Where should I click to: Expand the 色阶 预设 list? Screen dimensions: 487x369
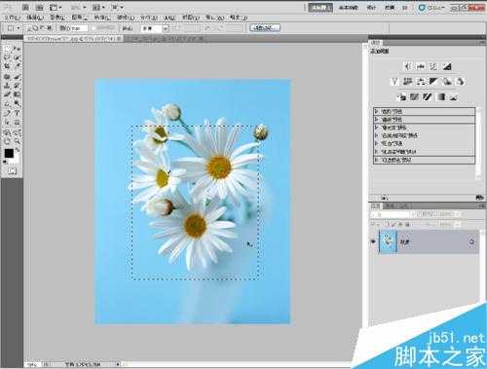pyautogui.click(x=377, y=111)
